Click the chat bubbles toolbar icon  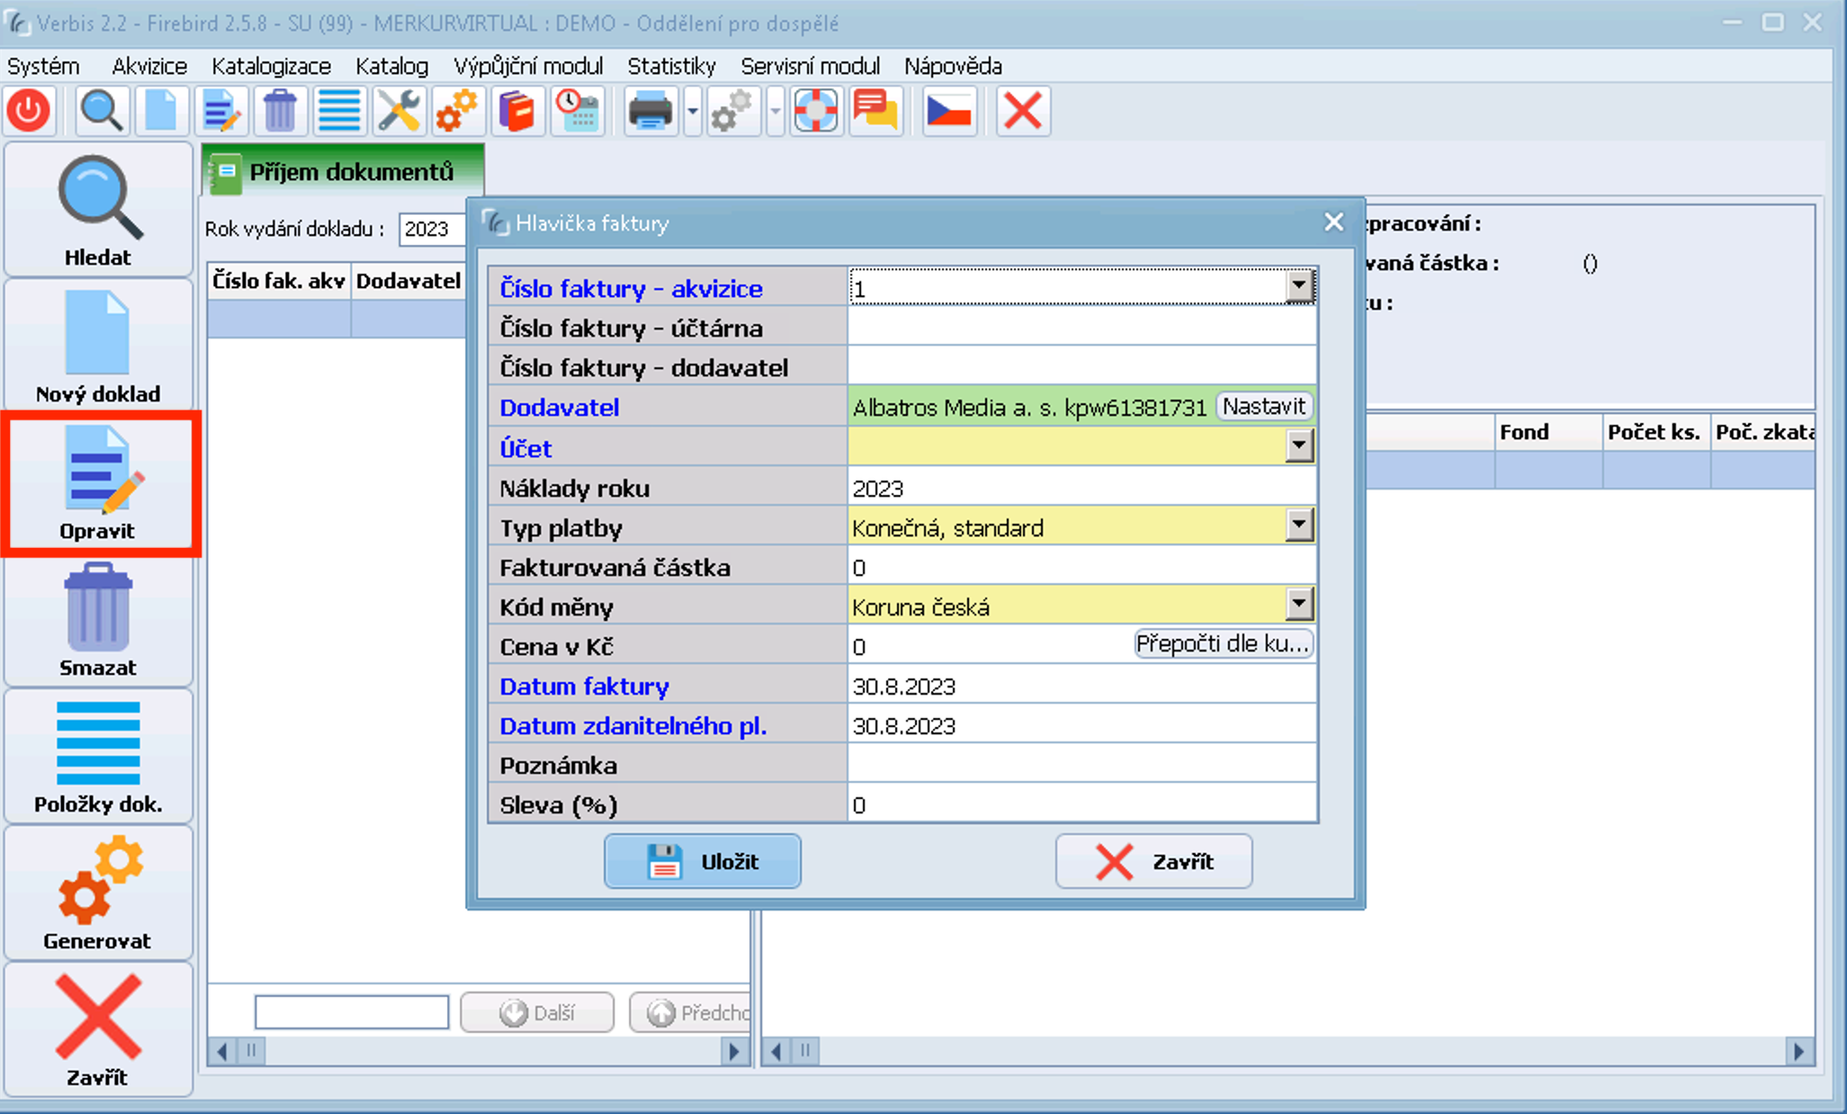tap(875, 112)
